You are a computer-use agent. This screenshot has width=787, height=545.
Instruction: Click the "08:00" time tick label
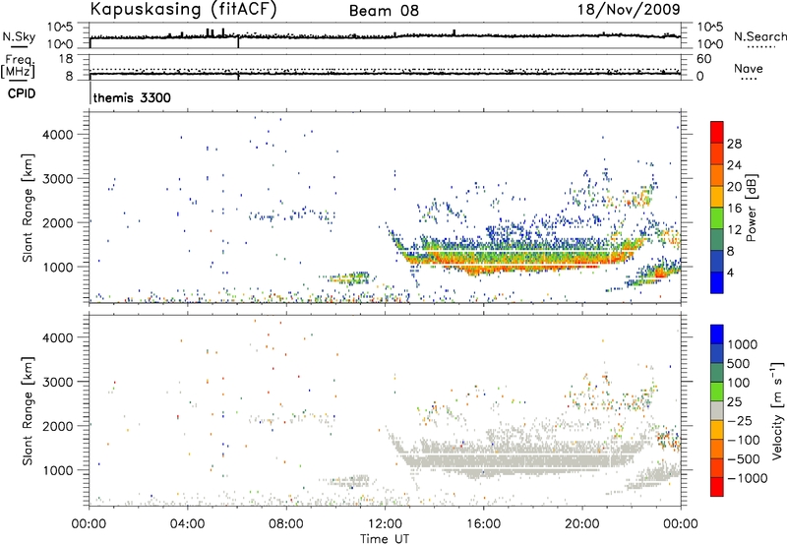(286, 524)
